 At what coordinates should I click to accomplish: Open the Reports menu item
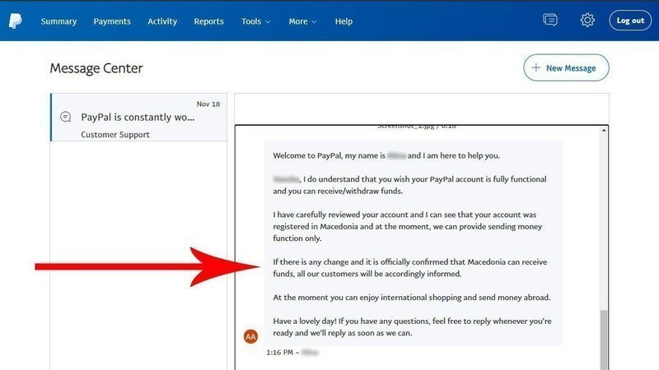pyautogui.click(x=209, y=21)
